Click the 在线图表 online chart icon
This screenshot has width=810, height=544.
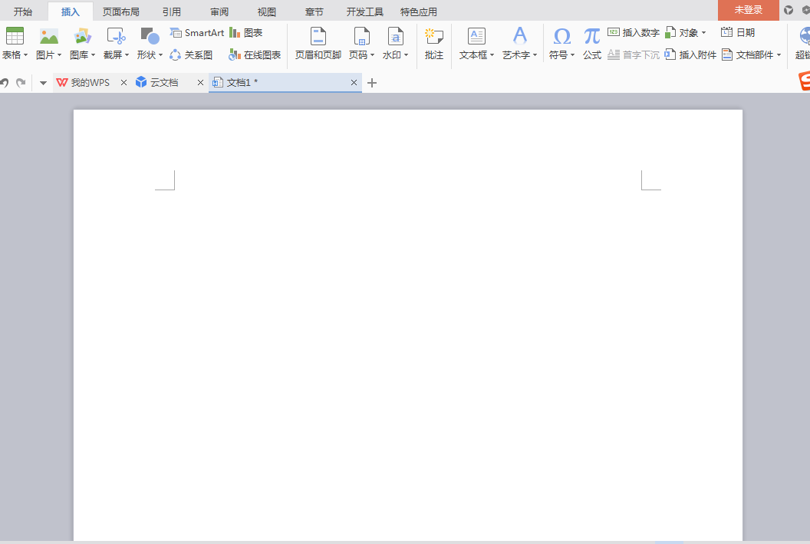pyautogui.click(x=235, y=55)
